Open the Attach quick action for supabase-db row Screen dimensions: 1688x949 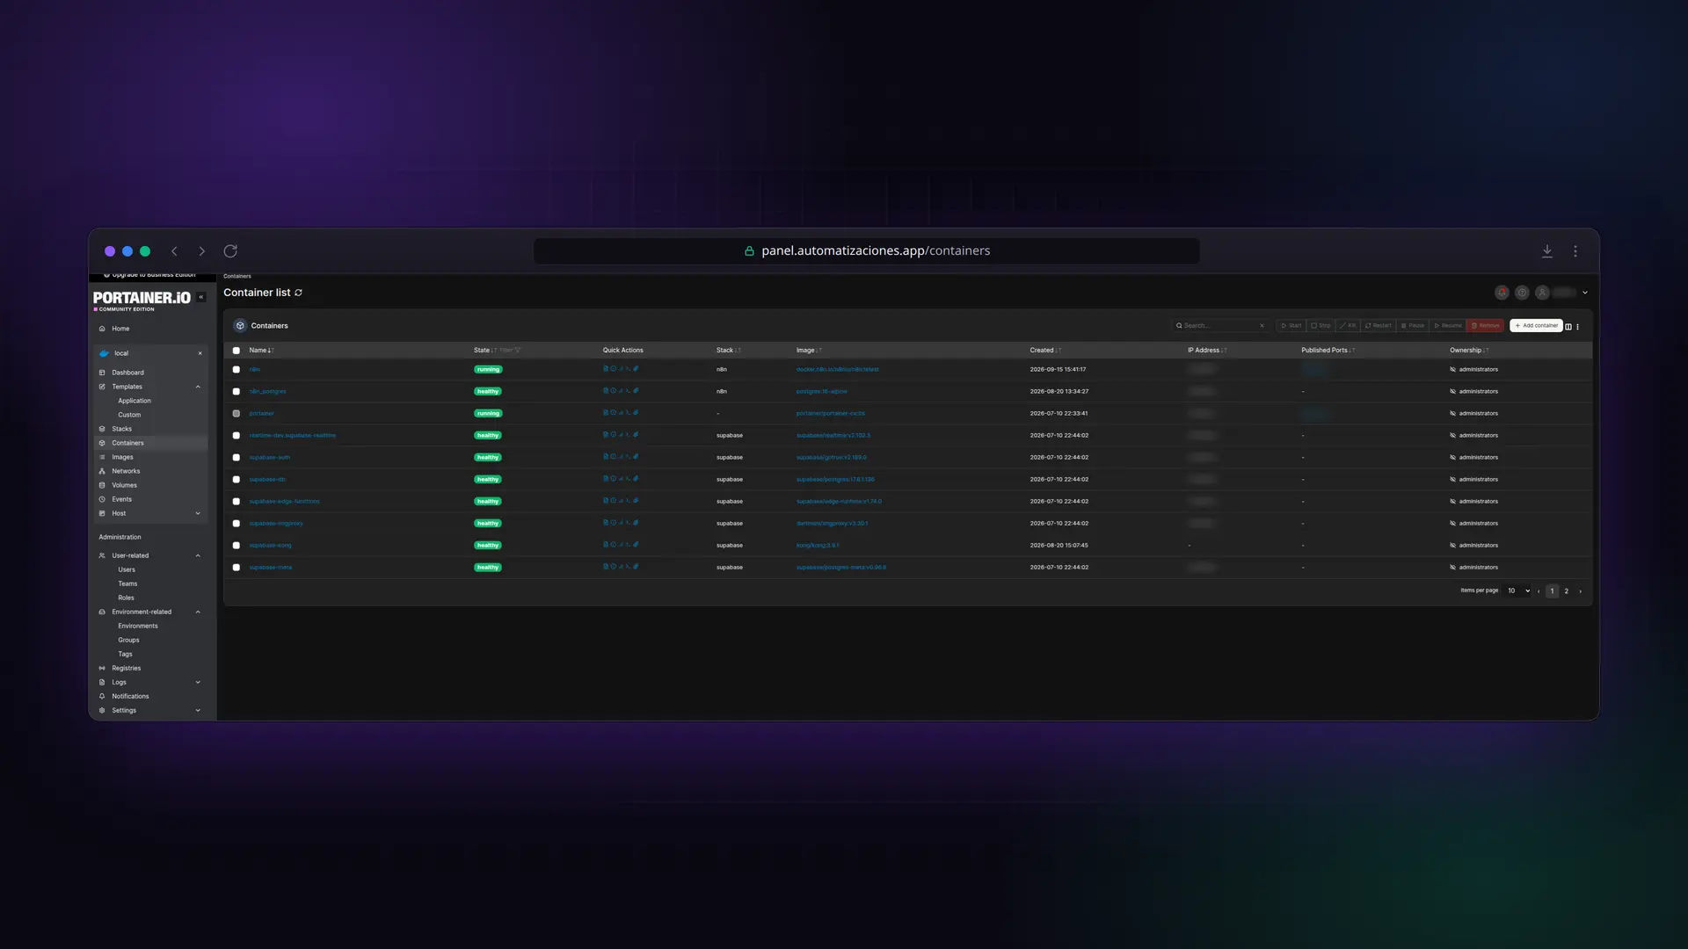(x=636, y=479)
